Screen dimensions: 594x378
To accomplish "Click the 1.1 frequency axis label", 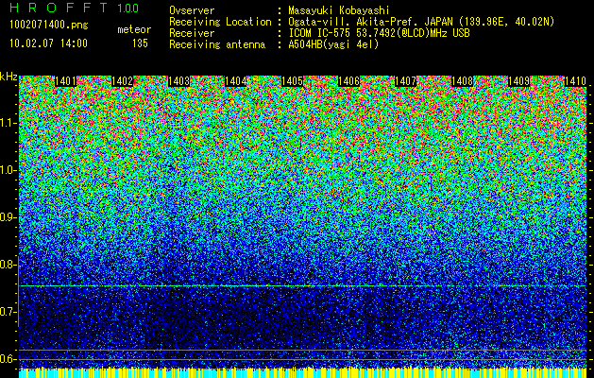I will (8, 123).
